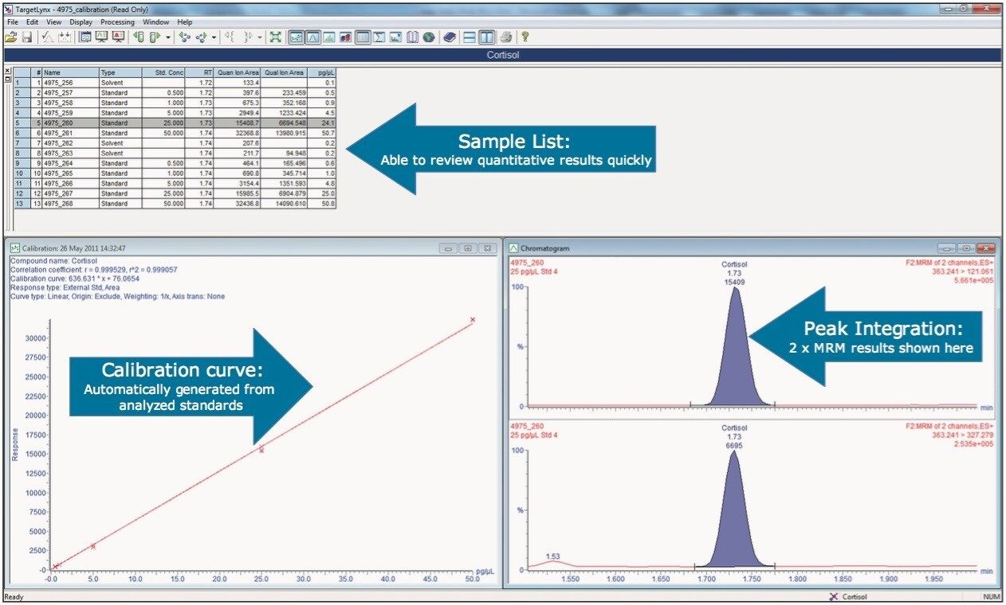Open the Window menu
Viewport: 1006px width, 605px height.
pyautogui.click(x=155, y=22)
